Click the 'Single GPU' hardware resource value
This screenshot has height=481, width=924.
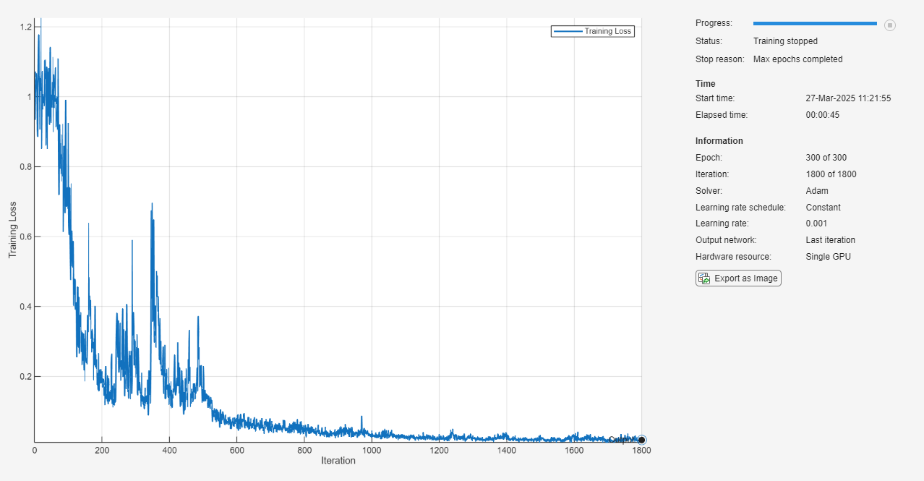click(x=828, y=257)
